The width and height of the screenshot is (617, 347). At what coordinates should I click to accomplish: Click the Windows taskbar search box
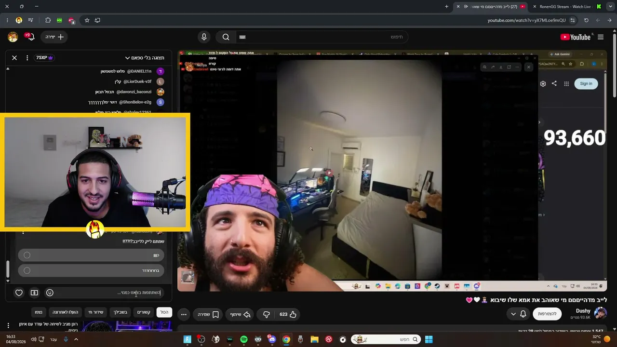point(385,339)
